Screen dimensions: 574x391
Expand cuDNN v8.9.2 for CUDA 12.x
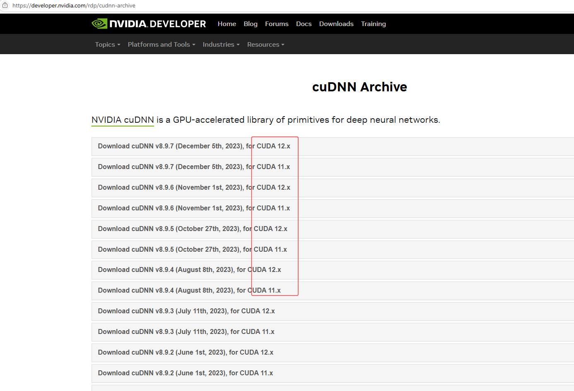[x=333, y=353]
